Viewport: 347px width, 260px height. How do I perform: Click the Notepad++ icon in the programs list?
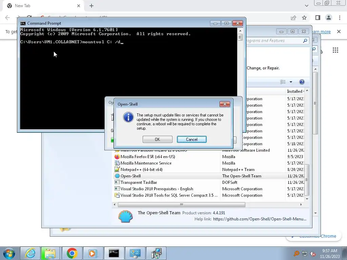117,169
